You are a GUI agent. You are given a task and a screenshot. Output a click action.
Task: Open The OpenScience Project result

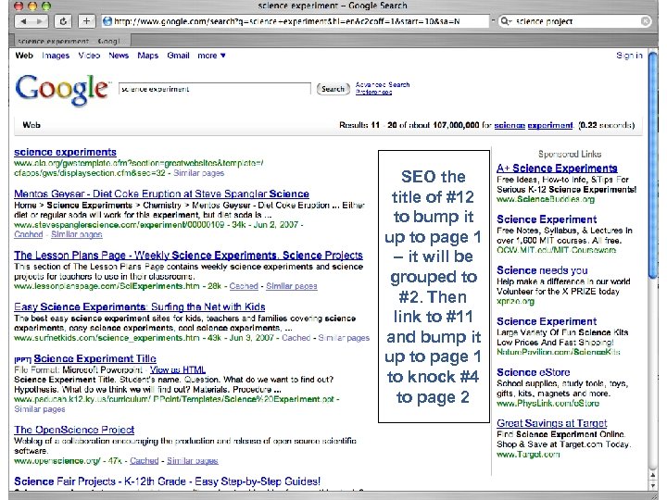tap(74, 430)
